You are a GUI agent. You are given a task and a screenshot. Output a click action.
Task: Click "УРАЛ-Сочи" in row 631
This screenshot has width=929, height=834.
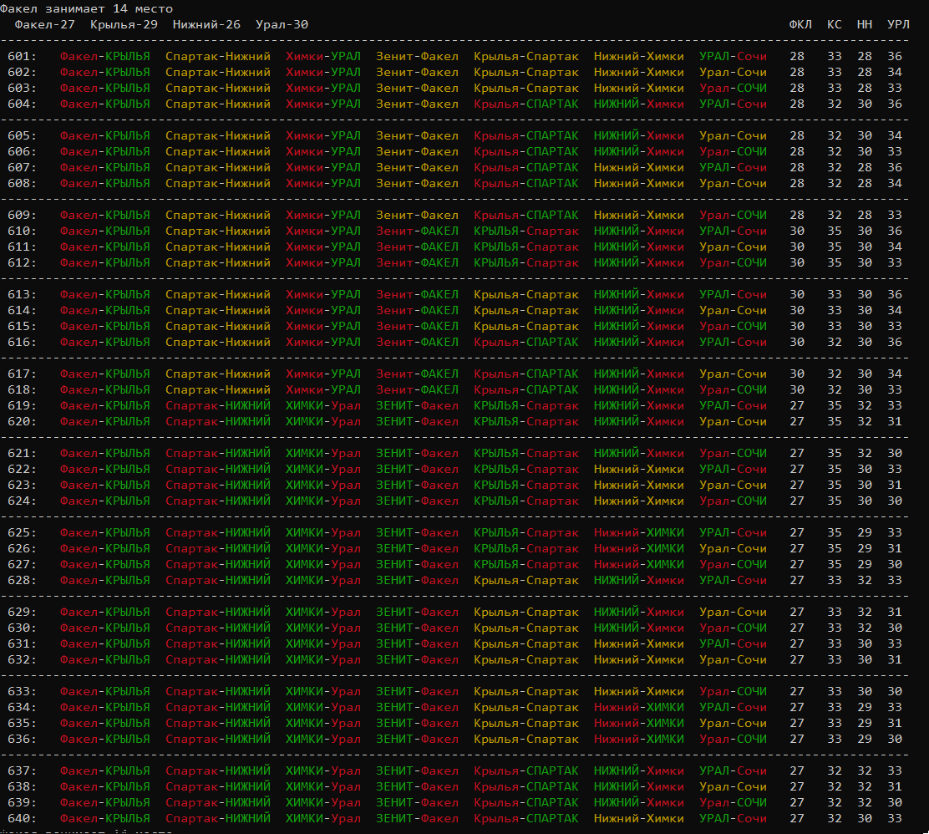click(x=733, y=644)
